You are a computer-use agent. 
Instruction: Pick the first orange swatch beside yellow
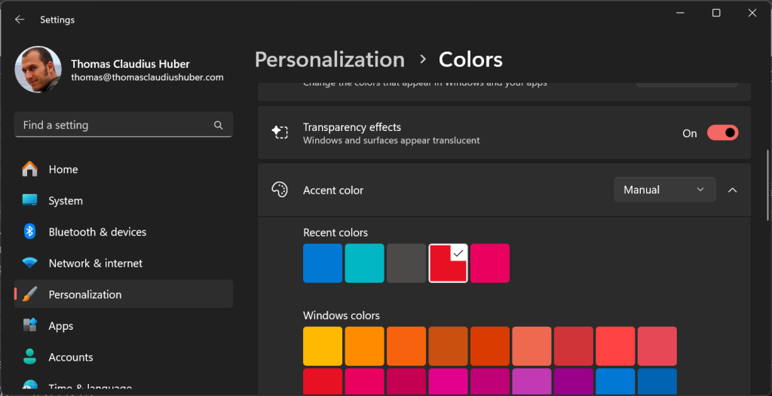click(x=364, y=346)
